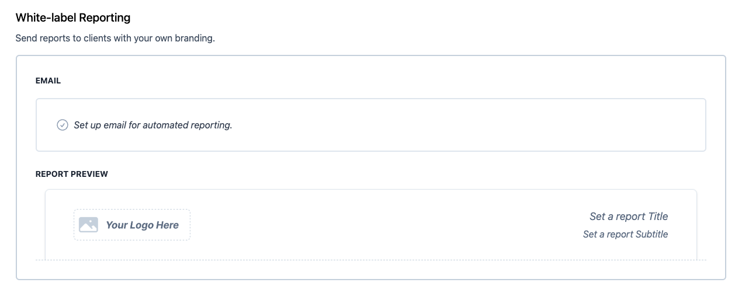Click empty space inside the email setup box
This screenshot has height=293, width=735.
coord(467,125)
